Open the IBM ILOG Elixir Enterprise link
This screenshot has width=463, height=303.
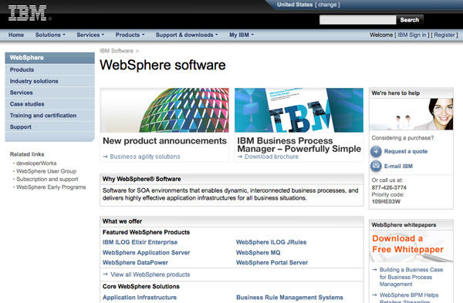pyautogui.click(x=140, y=242)
